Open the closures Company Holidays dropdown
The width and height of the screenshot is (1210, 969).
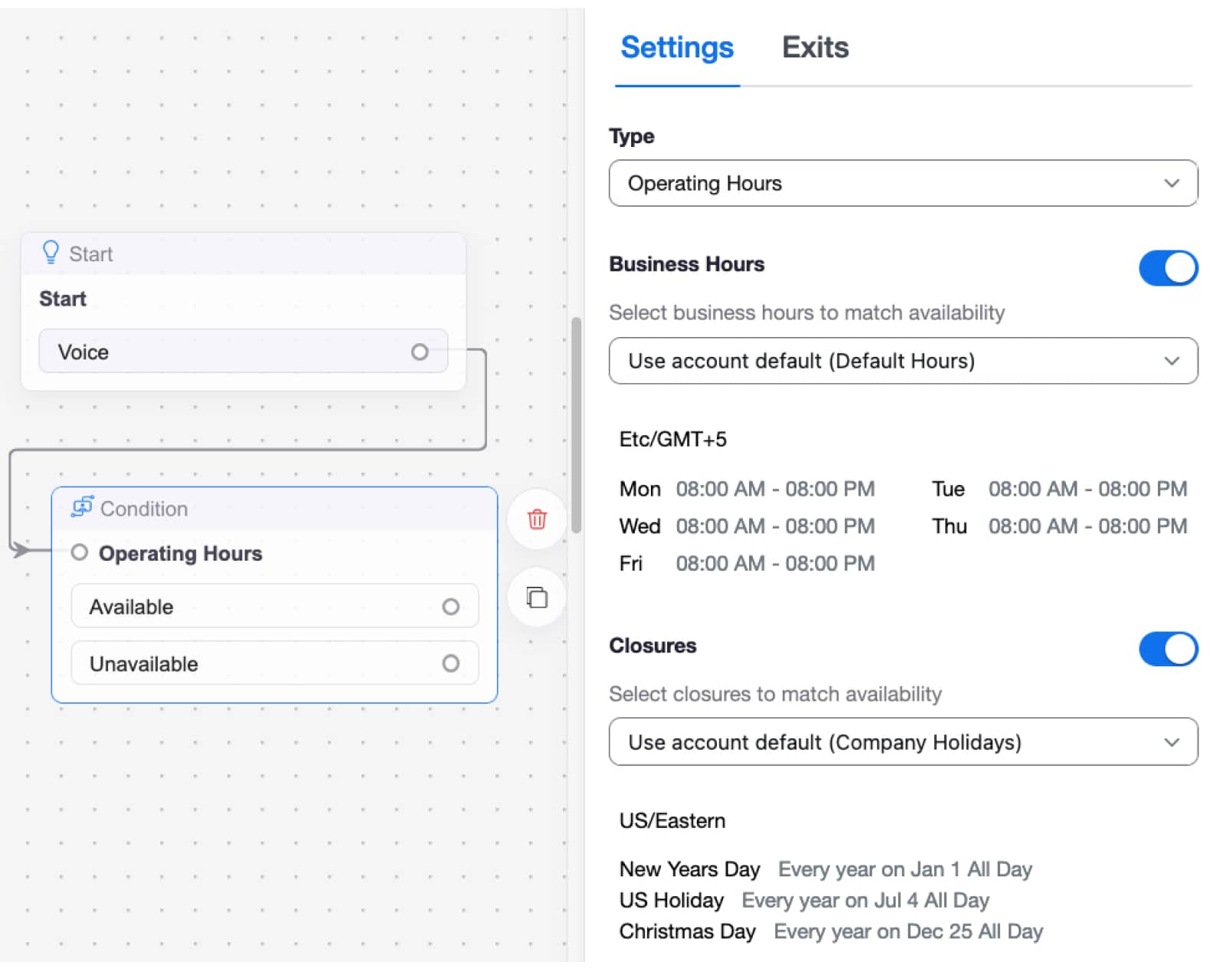coord(902,742)
